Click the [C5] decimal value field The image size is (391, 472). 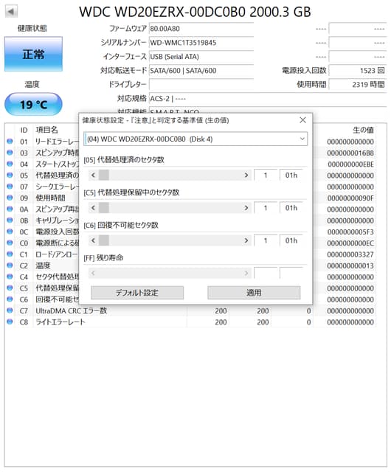(266, 208)
